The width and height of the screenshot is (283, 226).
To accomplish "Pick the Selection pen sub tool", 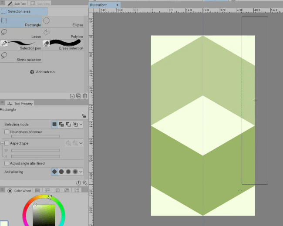I will (21, 44).
